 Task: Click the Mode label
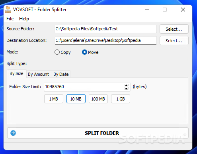click(12, 52)
